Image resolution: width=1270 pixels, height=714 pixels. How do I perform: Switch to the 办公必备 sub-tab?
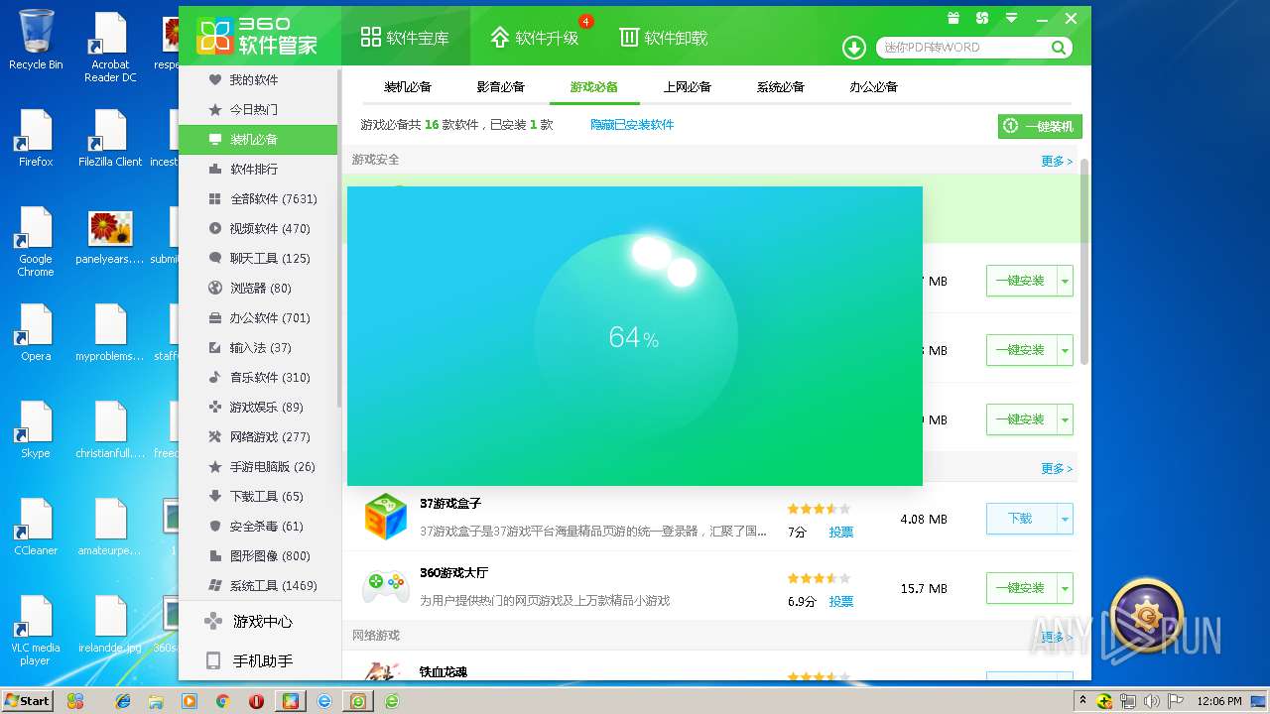(874, 87)
